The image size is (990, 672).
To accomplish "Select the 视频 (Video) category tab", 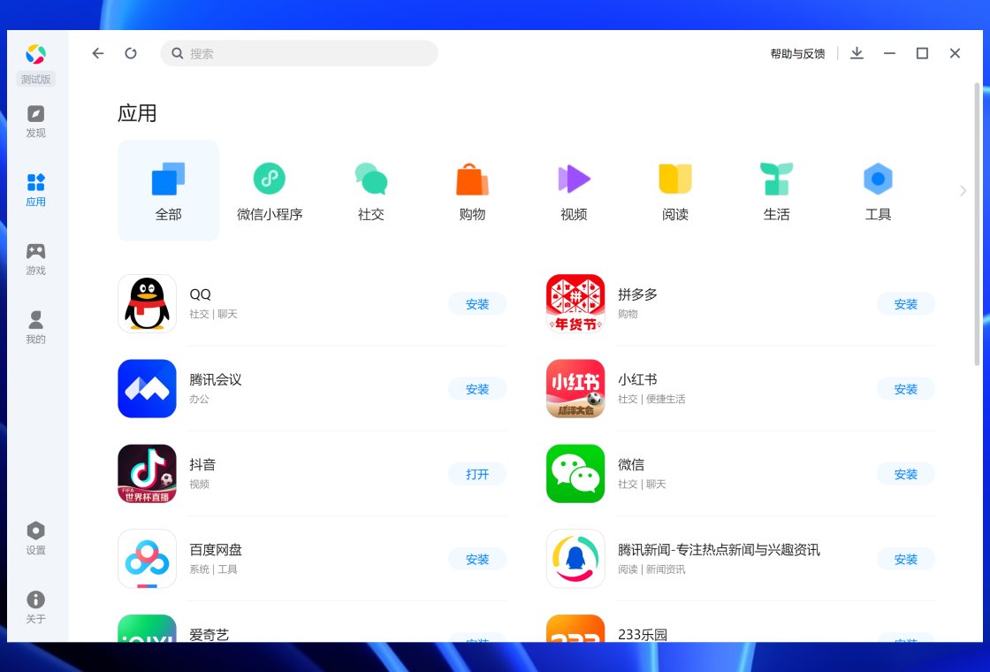I will tap(574, 190).
